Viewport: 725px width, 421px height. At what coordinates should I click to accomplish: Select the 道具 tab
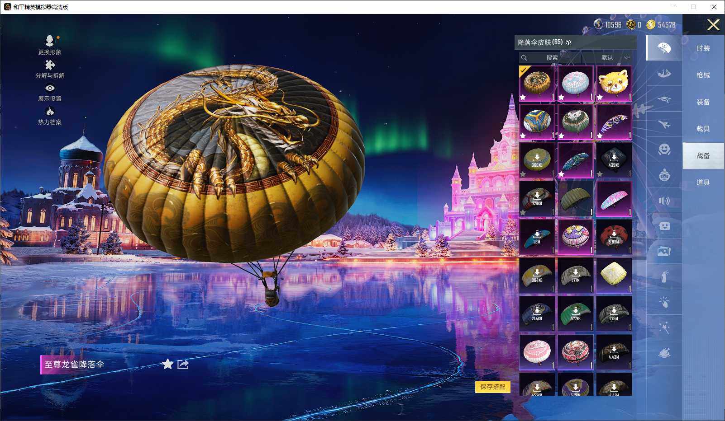[x=703, y=182]
